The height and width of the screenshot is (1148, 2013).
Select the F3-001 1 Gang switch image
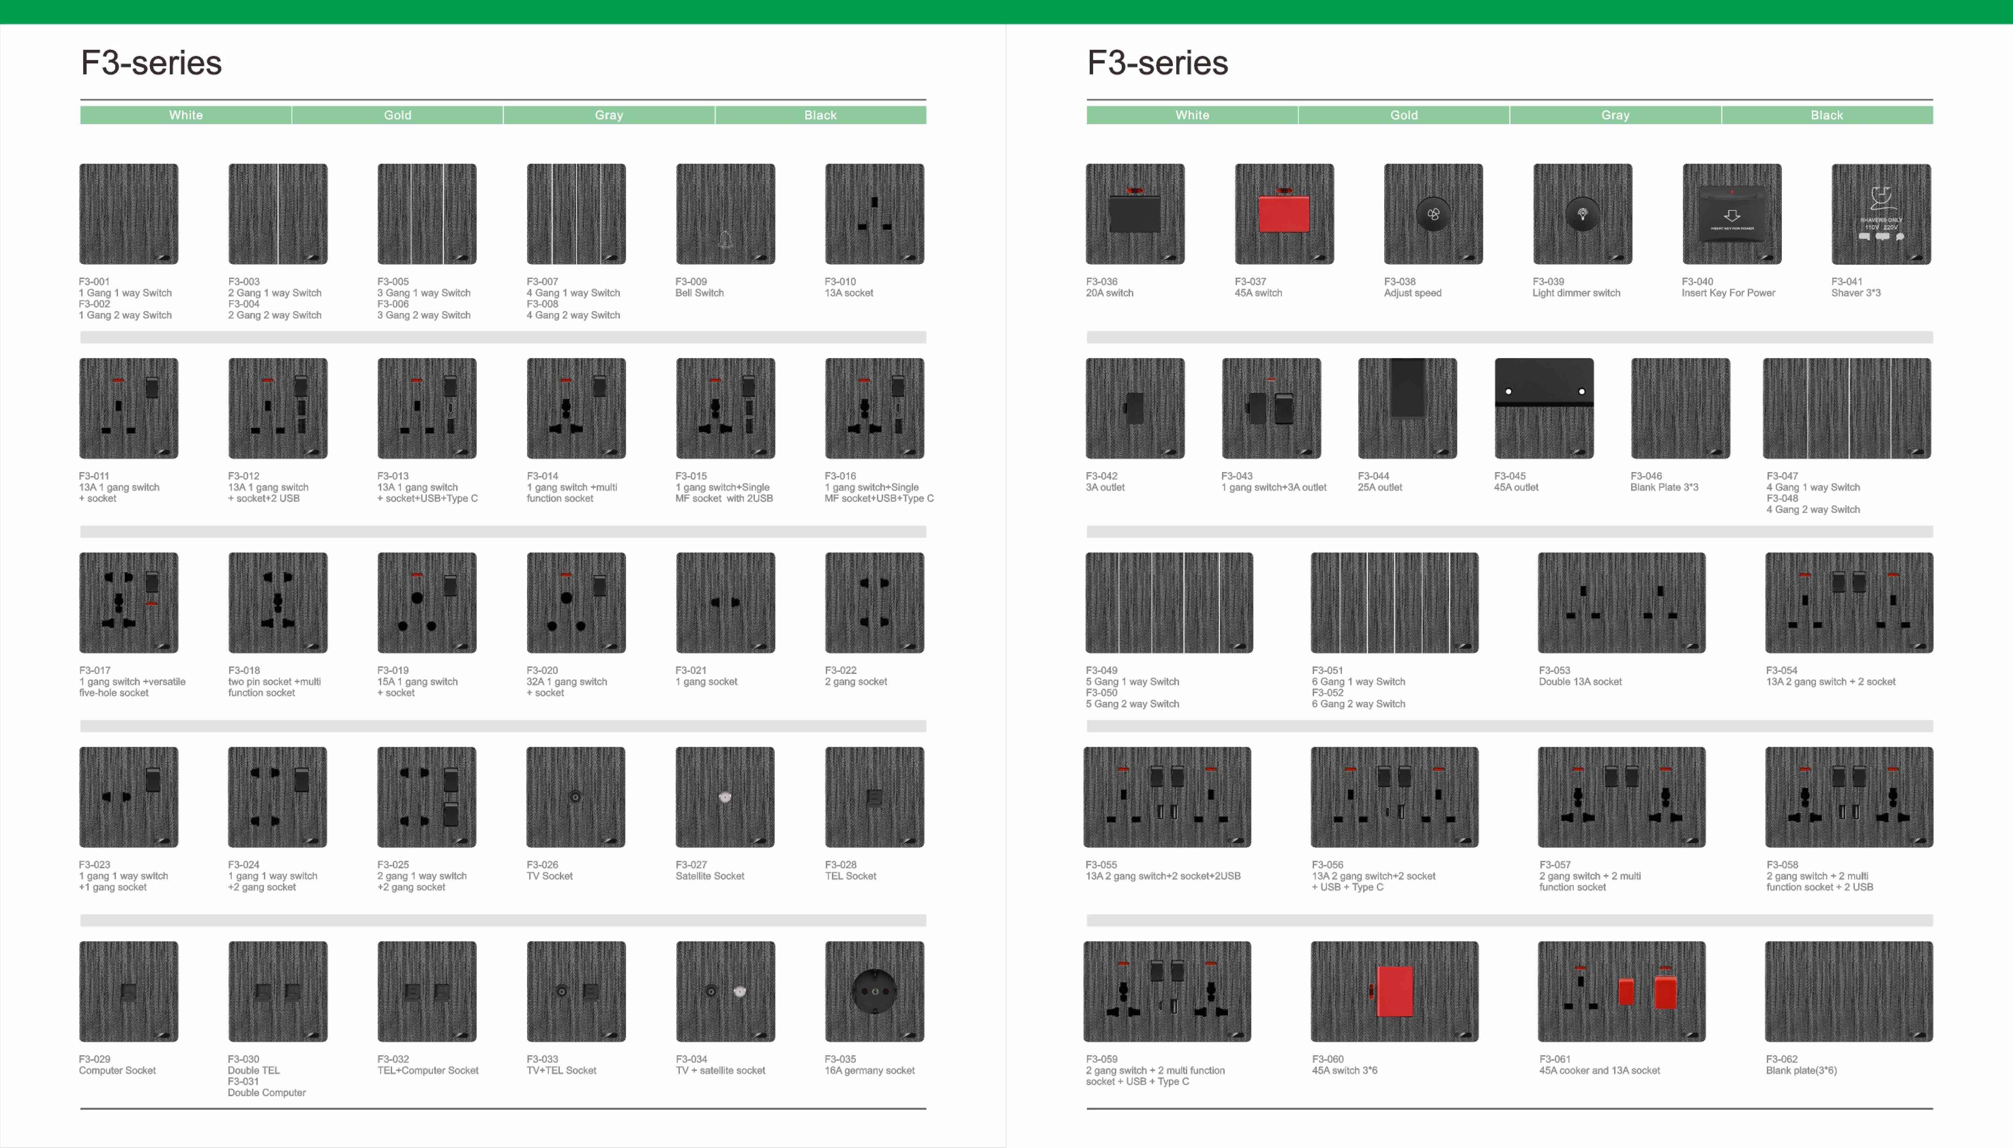click(129, 214)
